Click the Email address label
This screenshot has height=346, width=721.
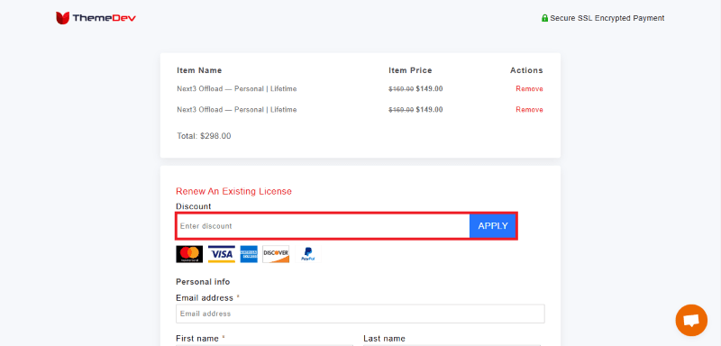pos(205,297)
